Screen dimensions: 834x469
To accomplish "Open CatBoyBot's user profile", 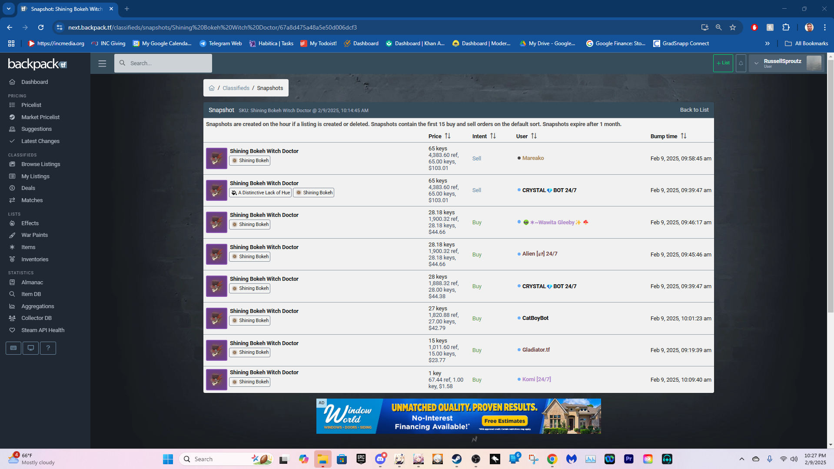I will point(535,318).
